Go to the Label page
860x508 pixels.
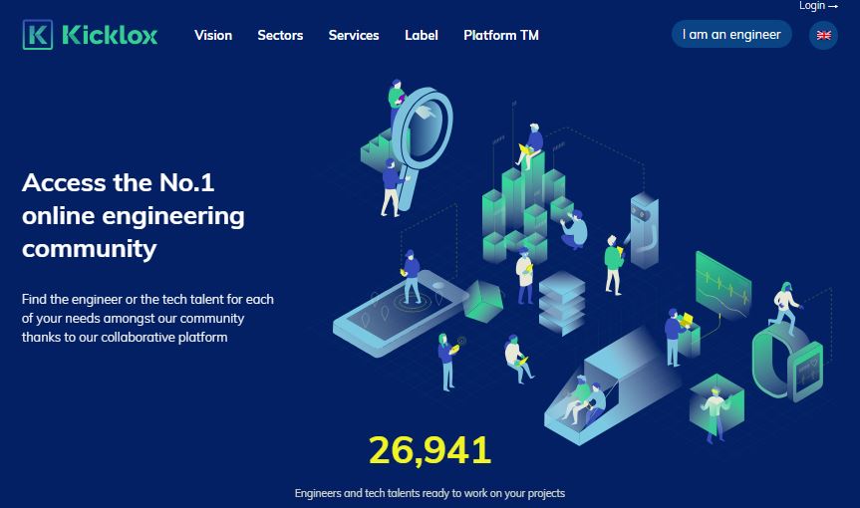[422, 35]
